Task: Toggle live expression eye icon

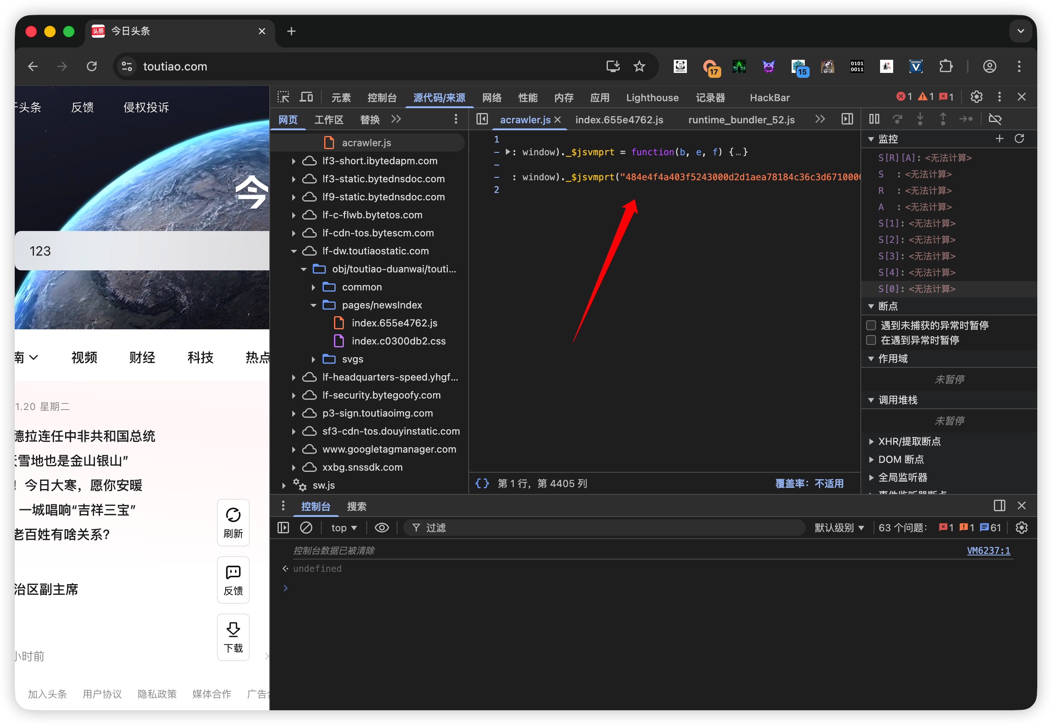Action: [382, 528]
